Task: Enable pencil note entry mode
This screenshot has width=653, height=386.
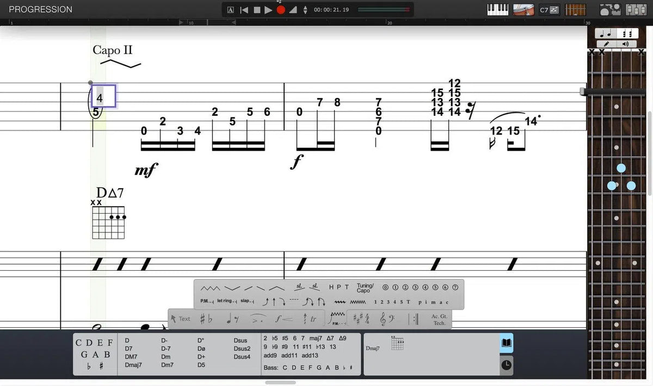Action: (x=607, y=43)
